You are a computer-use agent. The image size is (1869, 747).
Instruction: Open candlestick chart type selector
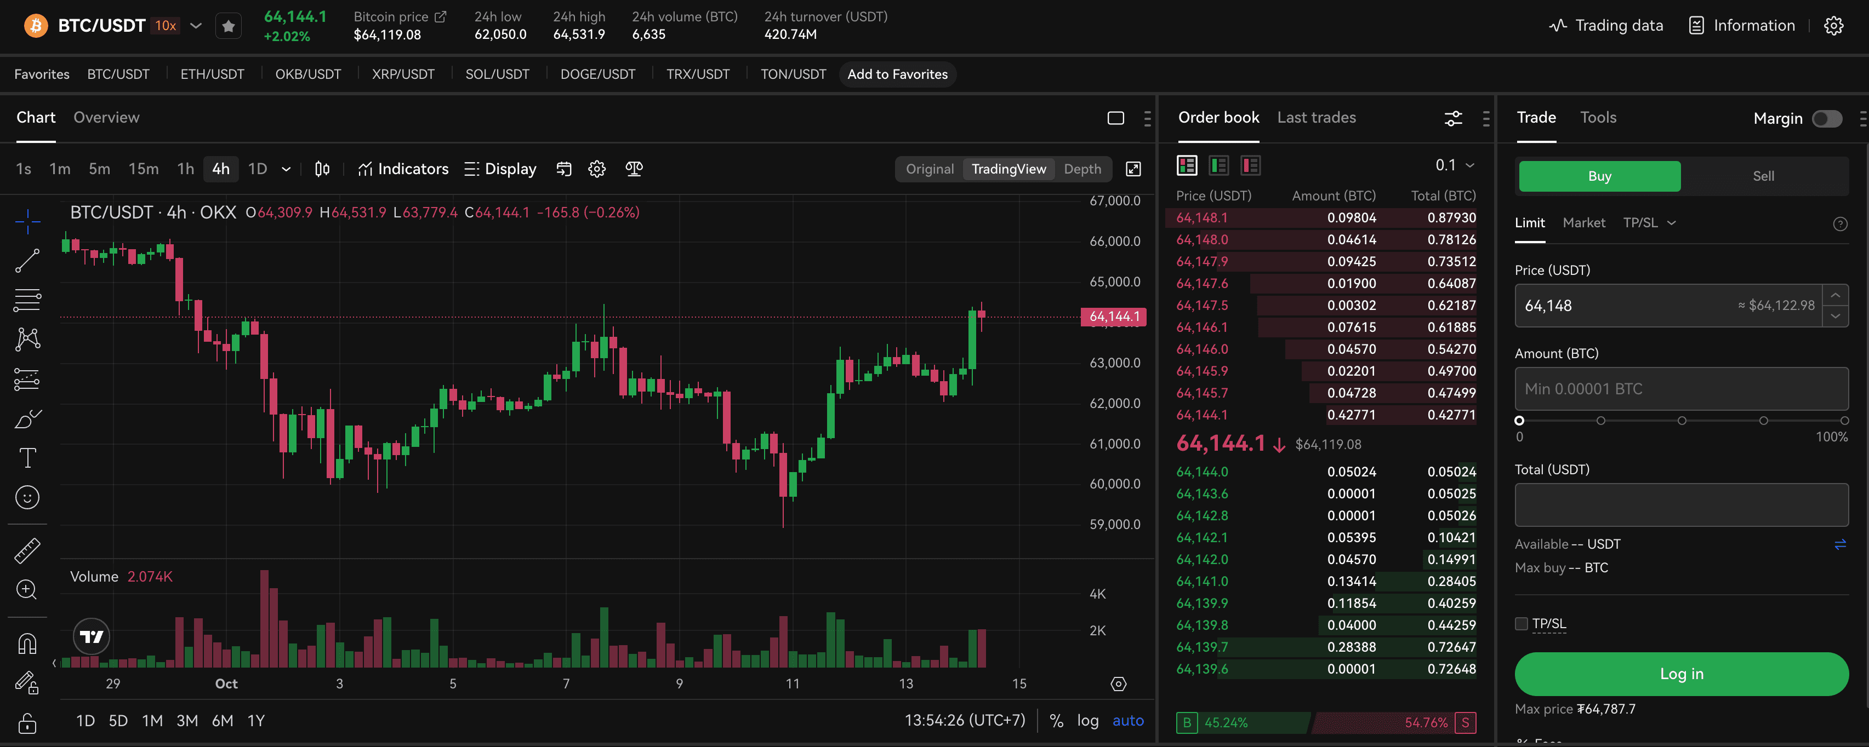(x=322, y=169)
